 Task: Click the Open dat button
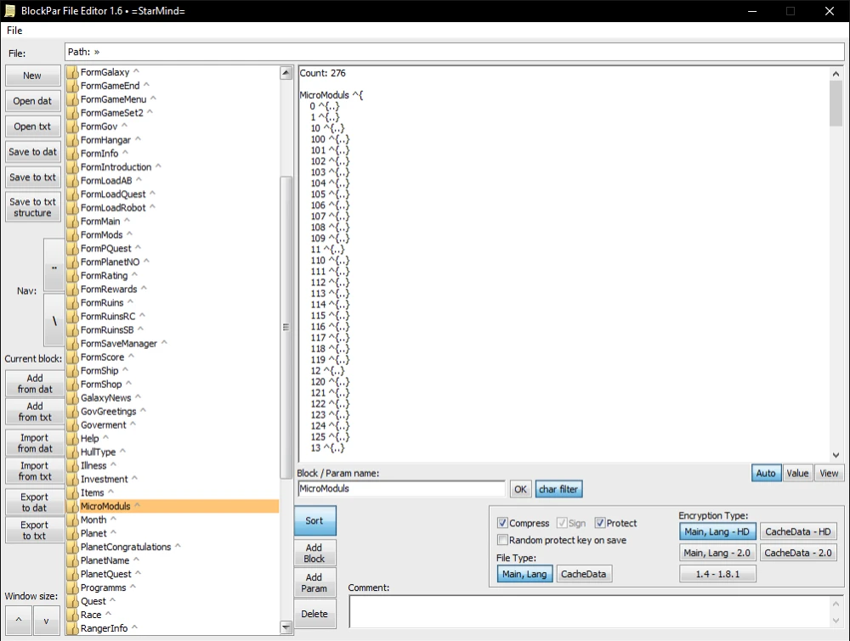(32, 101)
